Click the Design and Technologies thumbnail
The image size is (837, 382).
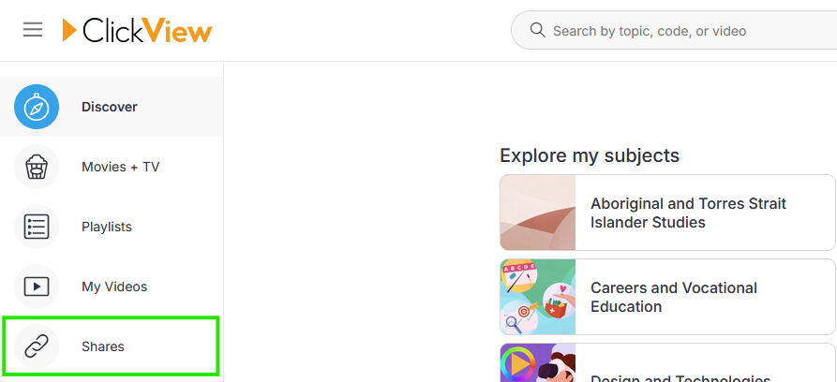coord(537,365)
